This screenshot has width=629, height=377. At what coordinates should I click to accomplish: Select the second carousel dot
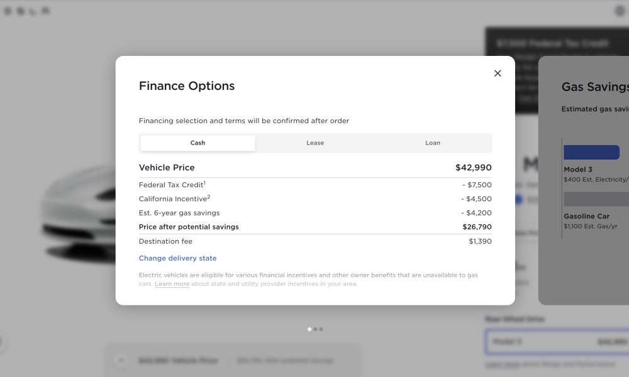tap(315, 329)
